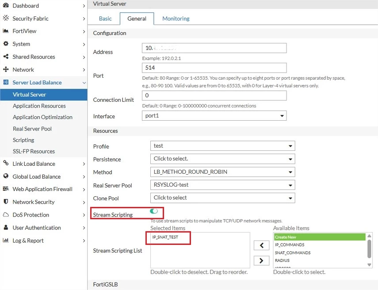Click the Web Application Firewall icon

[6, 189]
